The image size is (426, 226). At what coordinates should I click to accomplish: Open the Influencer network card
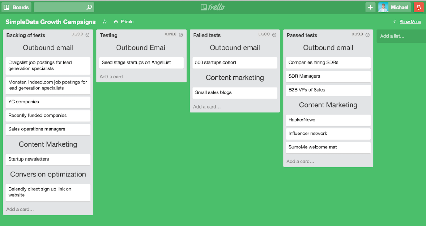[x=328, y=134]
